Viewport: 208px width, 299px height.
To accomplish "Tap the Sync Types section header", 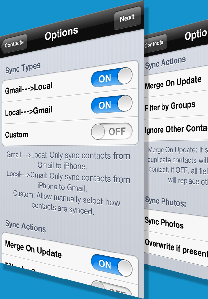I will [x=23, y=68].
